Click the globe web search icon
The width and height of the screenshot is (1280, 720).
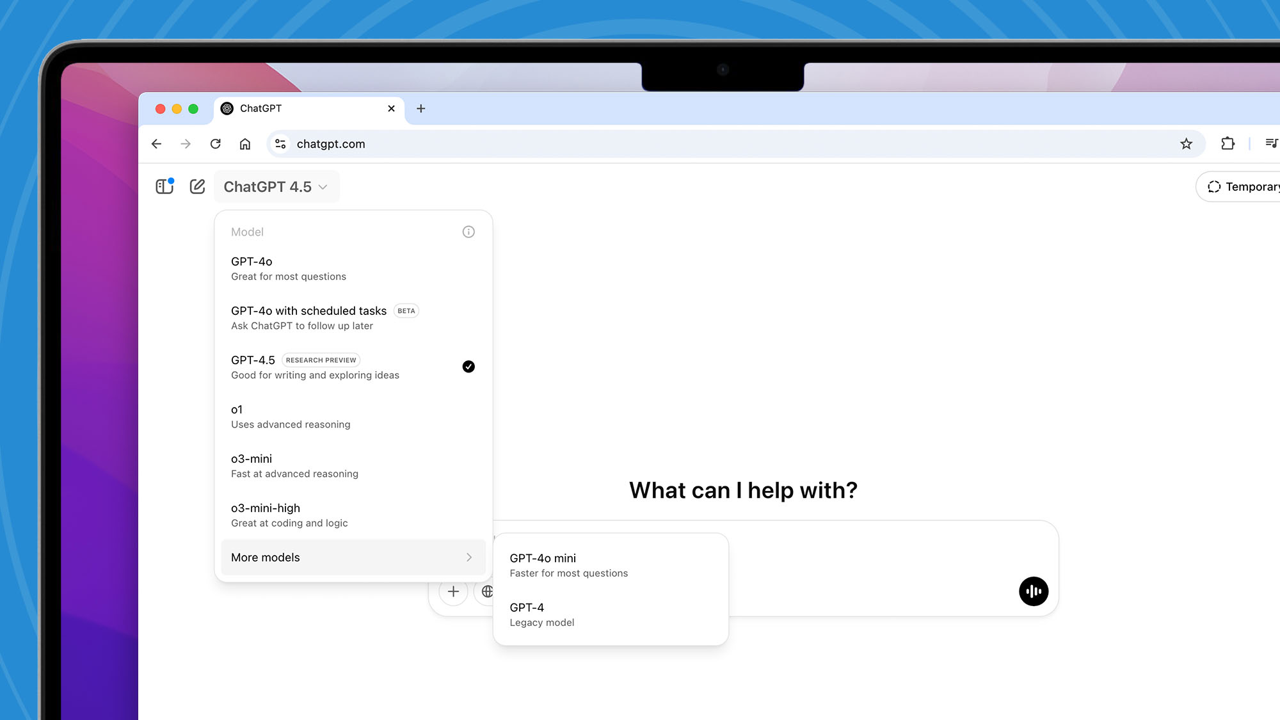tap(486, 591)
